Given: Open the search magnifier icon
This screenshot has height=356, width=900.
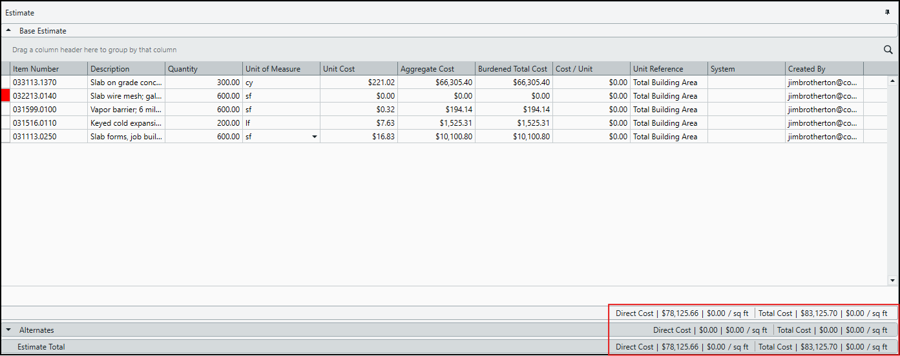Looking at the screenshot, I should pyautogui.click(x=888, y=50).
